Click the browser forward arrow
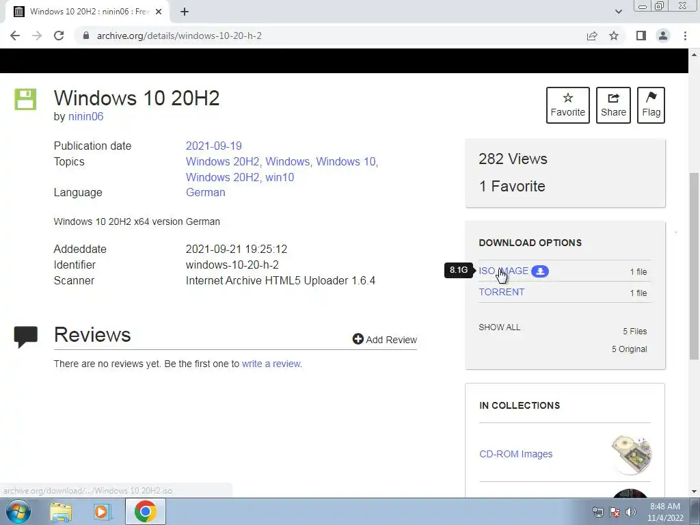Viewport: 700px width, 525px height. pyautogui.click(x=37, y=36)
